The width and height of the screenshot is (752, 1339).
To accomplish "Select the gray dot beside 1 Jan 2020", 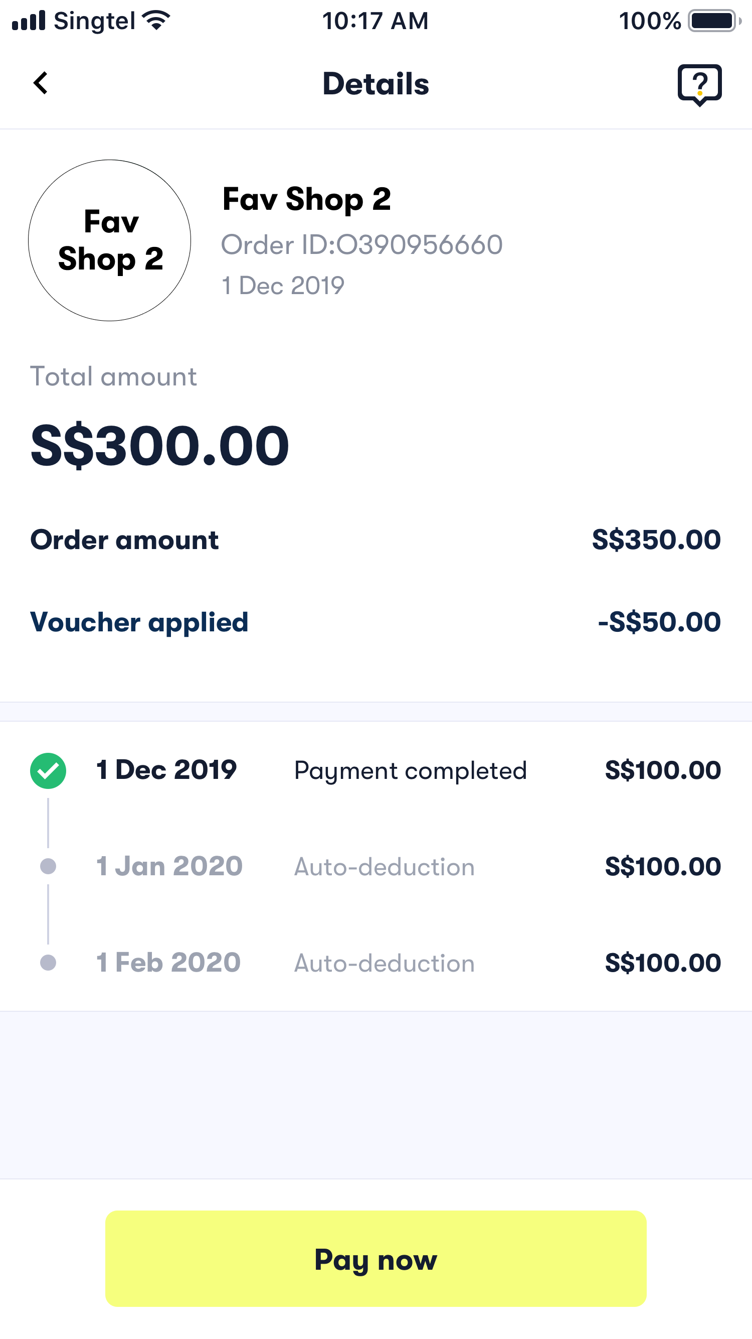I will (x=48, y=867).
